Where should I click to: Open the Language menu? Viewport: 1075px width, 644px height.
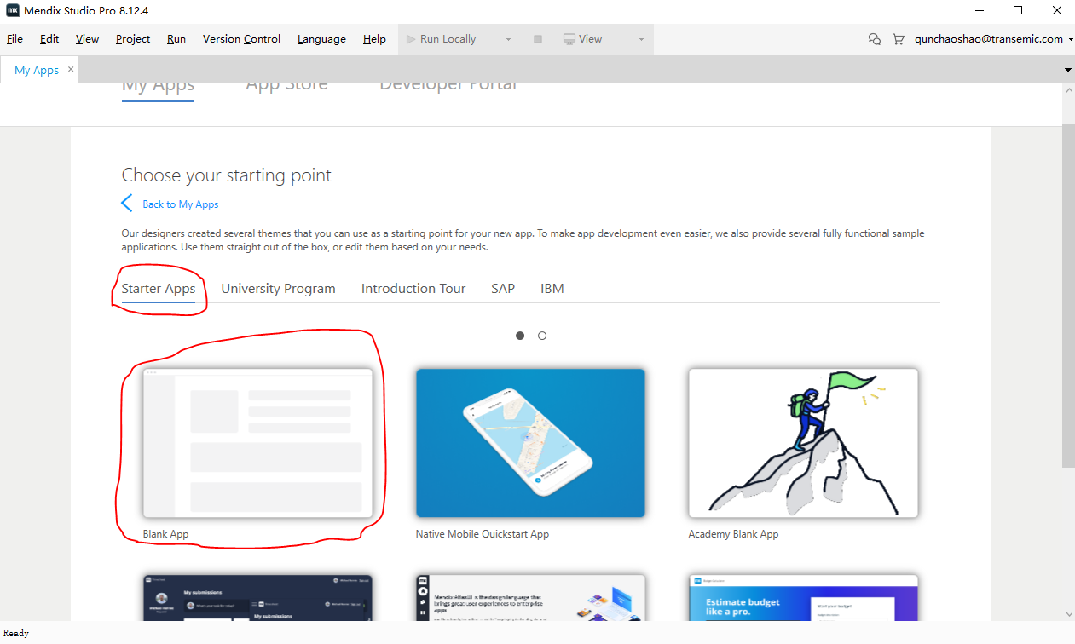(321, 39)
